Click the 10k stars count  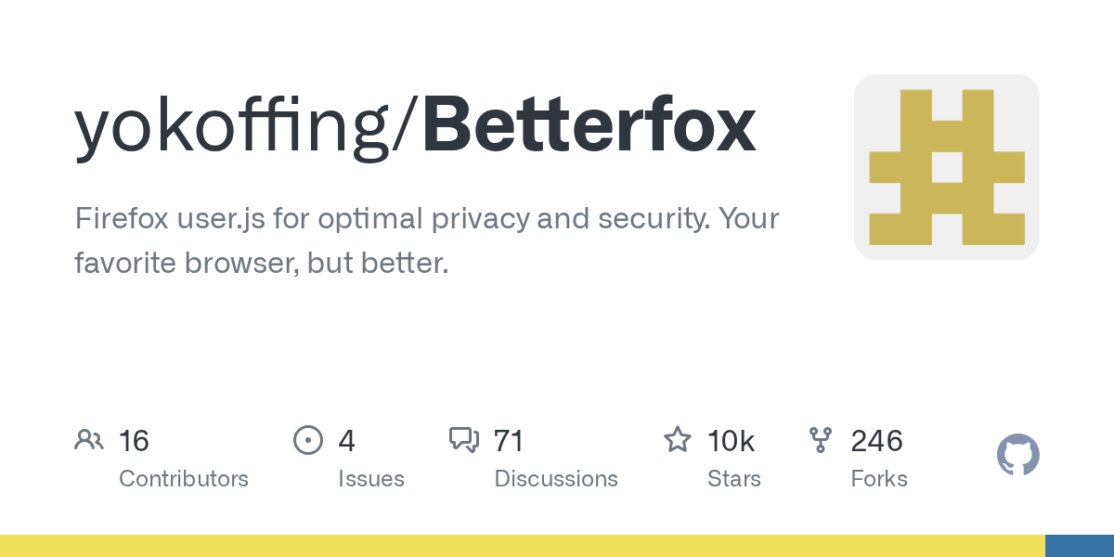click(732, 440)
